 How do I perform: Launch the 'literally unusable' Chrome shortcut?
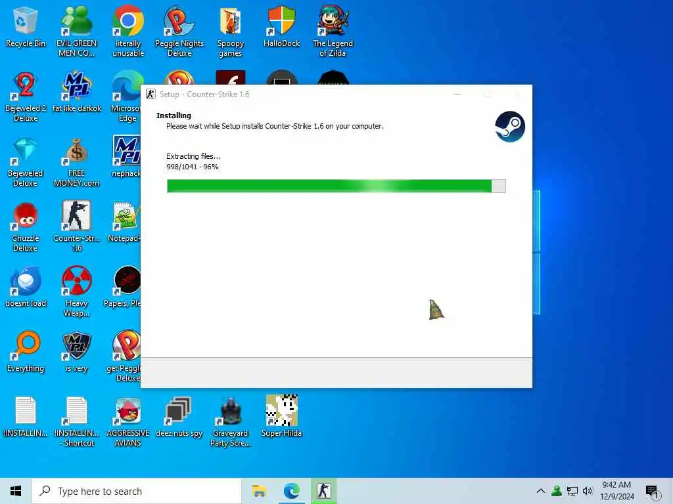click(x=128, y=31)
